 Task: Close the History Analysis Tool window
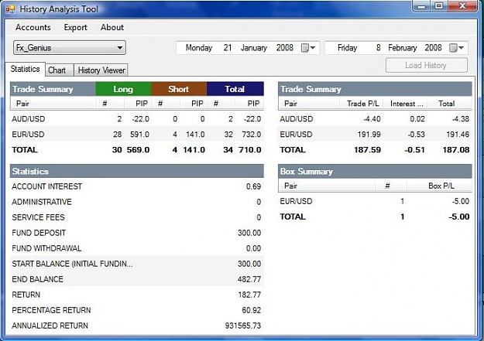(462, 6)
